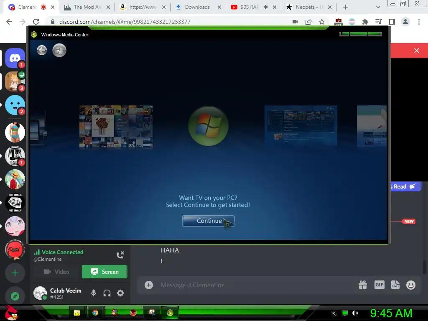The width and height of the screenshot is (428, 321).
Task: Click Calub Veeim user avatar
Action: [x=40, y=293]
